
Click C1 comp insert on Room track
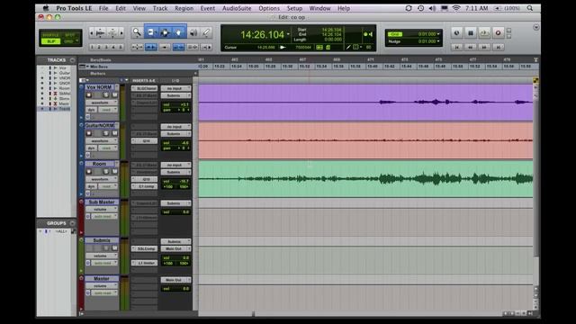(145, 186)
